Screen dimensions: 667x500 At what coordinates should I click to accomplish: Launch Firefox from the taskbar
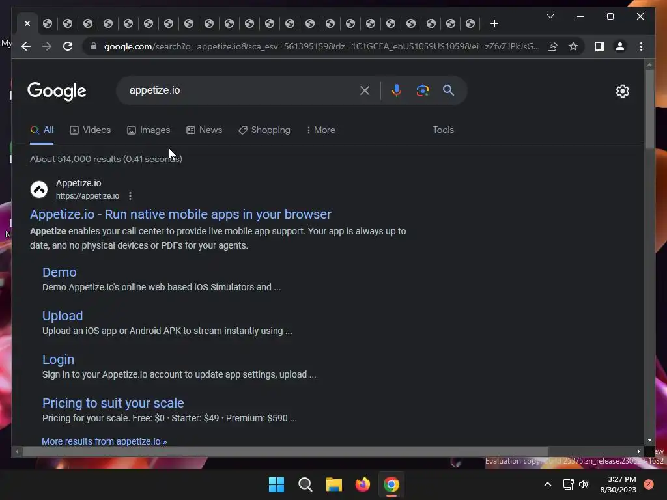click(362, 484)
